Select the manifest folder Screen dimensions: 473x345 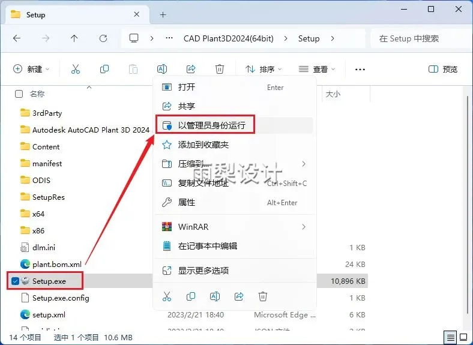(x=41, y=163)
